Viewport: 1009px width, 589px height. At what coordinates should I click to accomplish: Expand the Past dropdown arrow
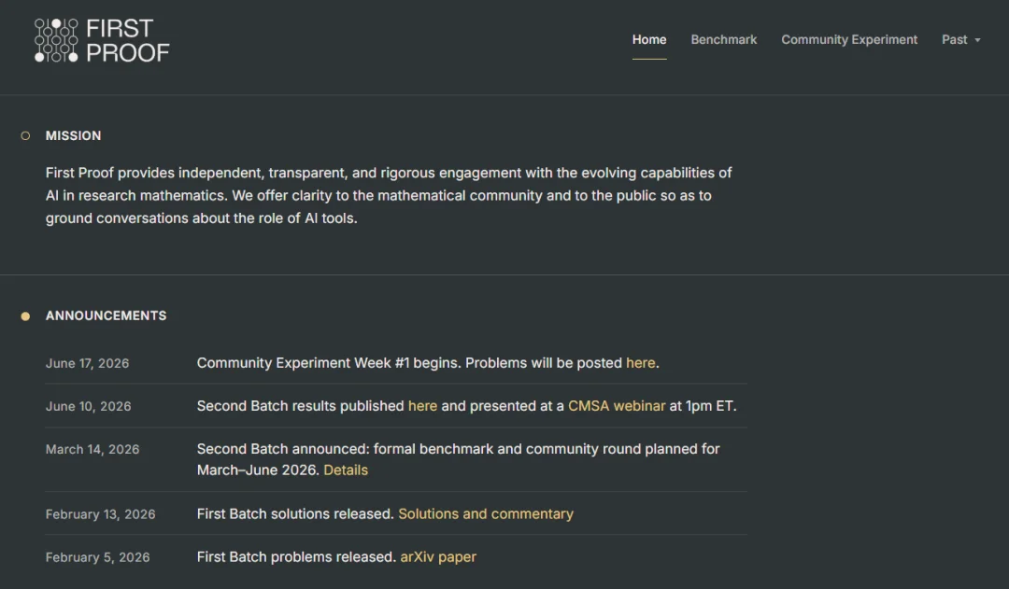pos(977,40)
